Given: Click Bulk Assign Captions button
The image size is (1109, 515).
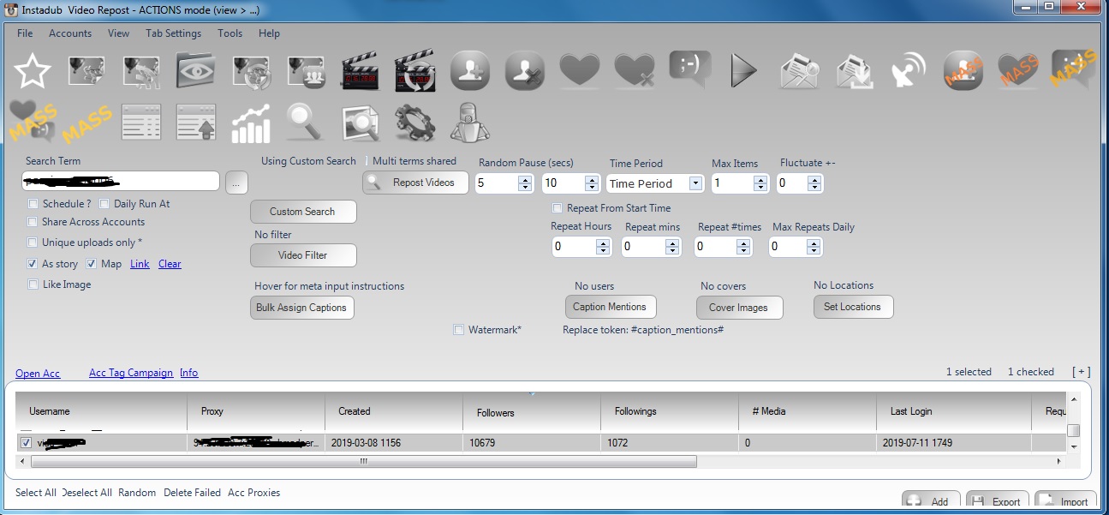Looking at the screenshot, I should [x=301, y=308].
